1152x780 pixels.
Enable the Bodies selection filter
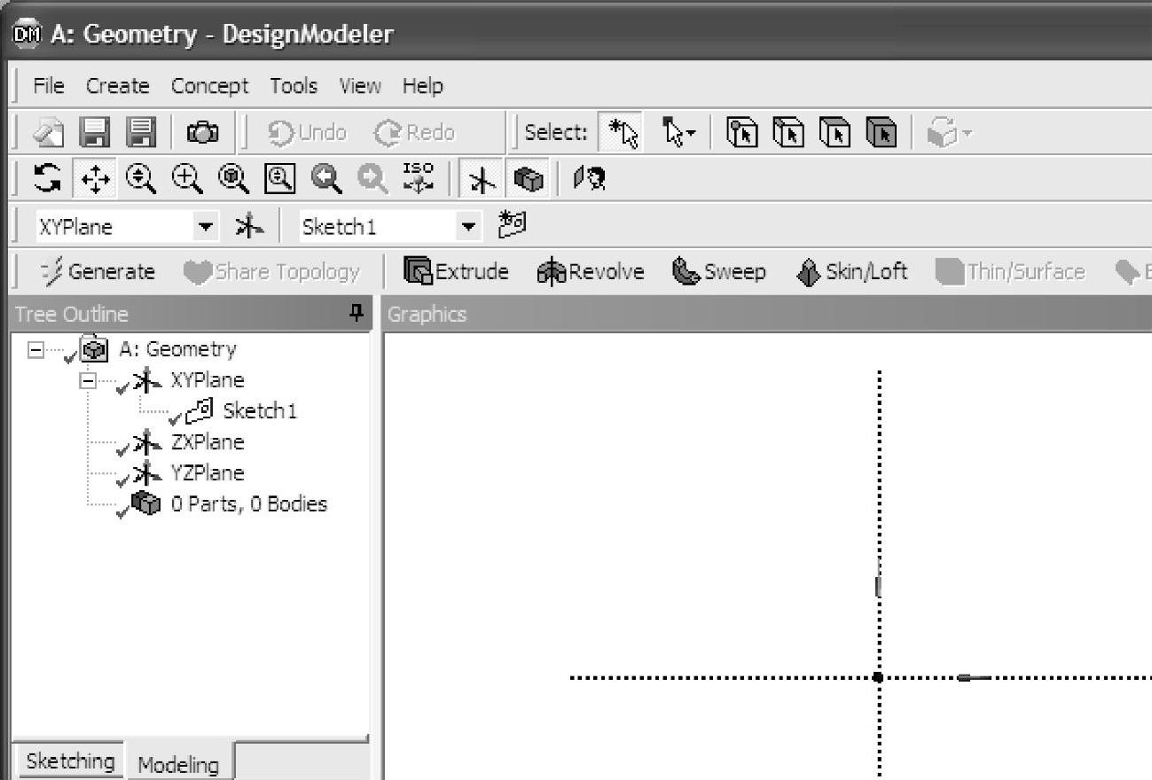pyautogui.click(x=880, y=133)
